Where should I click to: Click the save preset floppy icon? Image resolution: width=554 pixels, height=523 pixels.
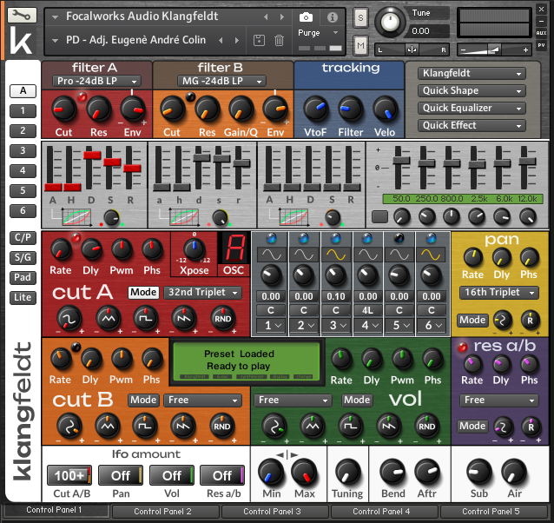coord(259,41)
